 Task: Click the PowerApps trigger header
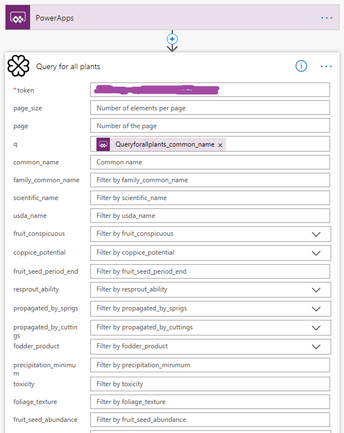click(167, 18)
